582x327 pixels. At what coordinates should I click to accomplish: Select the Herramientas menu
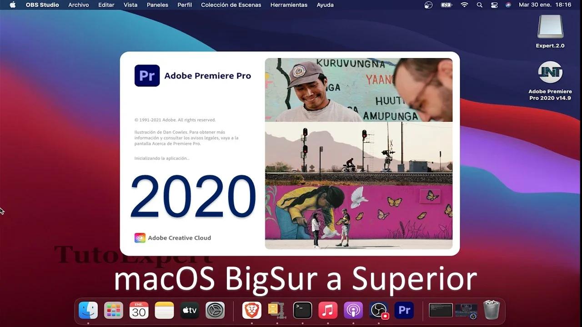click(289, 5)
